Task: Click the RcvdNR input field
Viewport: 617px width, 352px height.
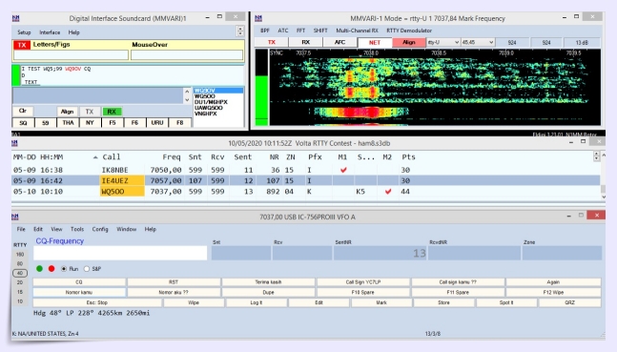Action: 474,253
